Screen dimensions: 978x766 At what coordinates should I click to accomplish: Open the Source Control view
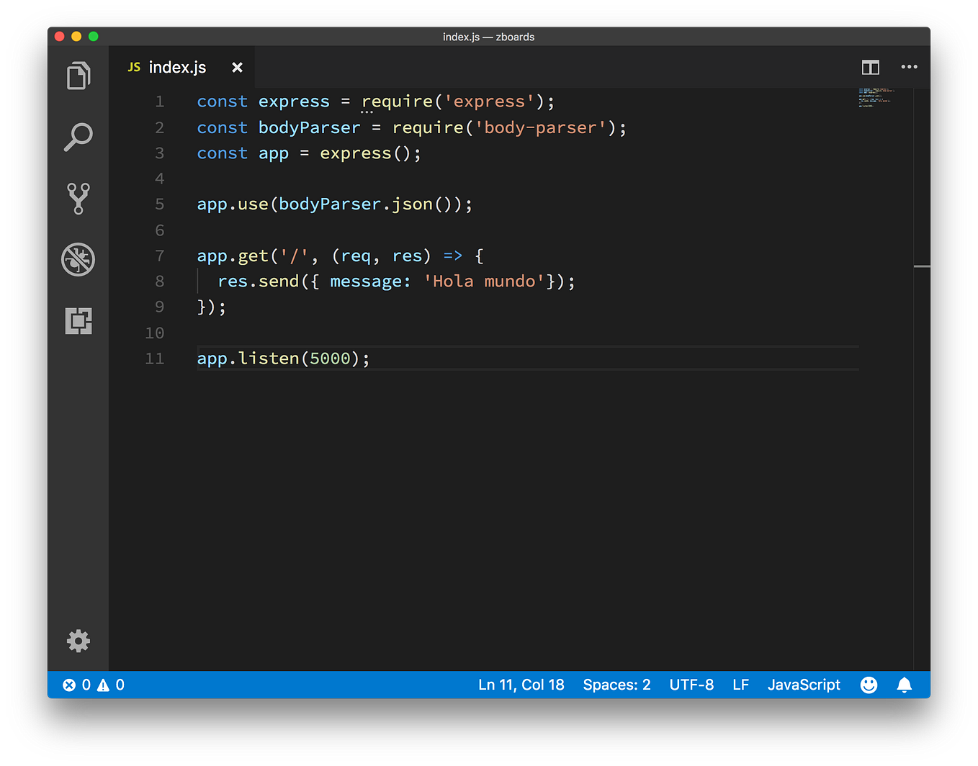[78, 198]
